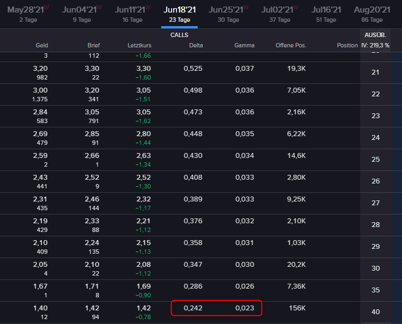
Task: Click bid price 2,31 for strike 27
Action: (40, 199)
